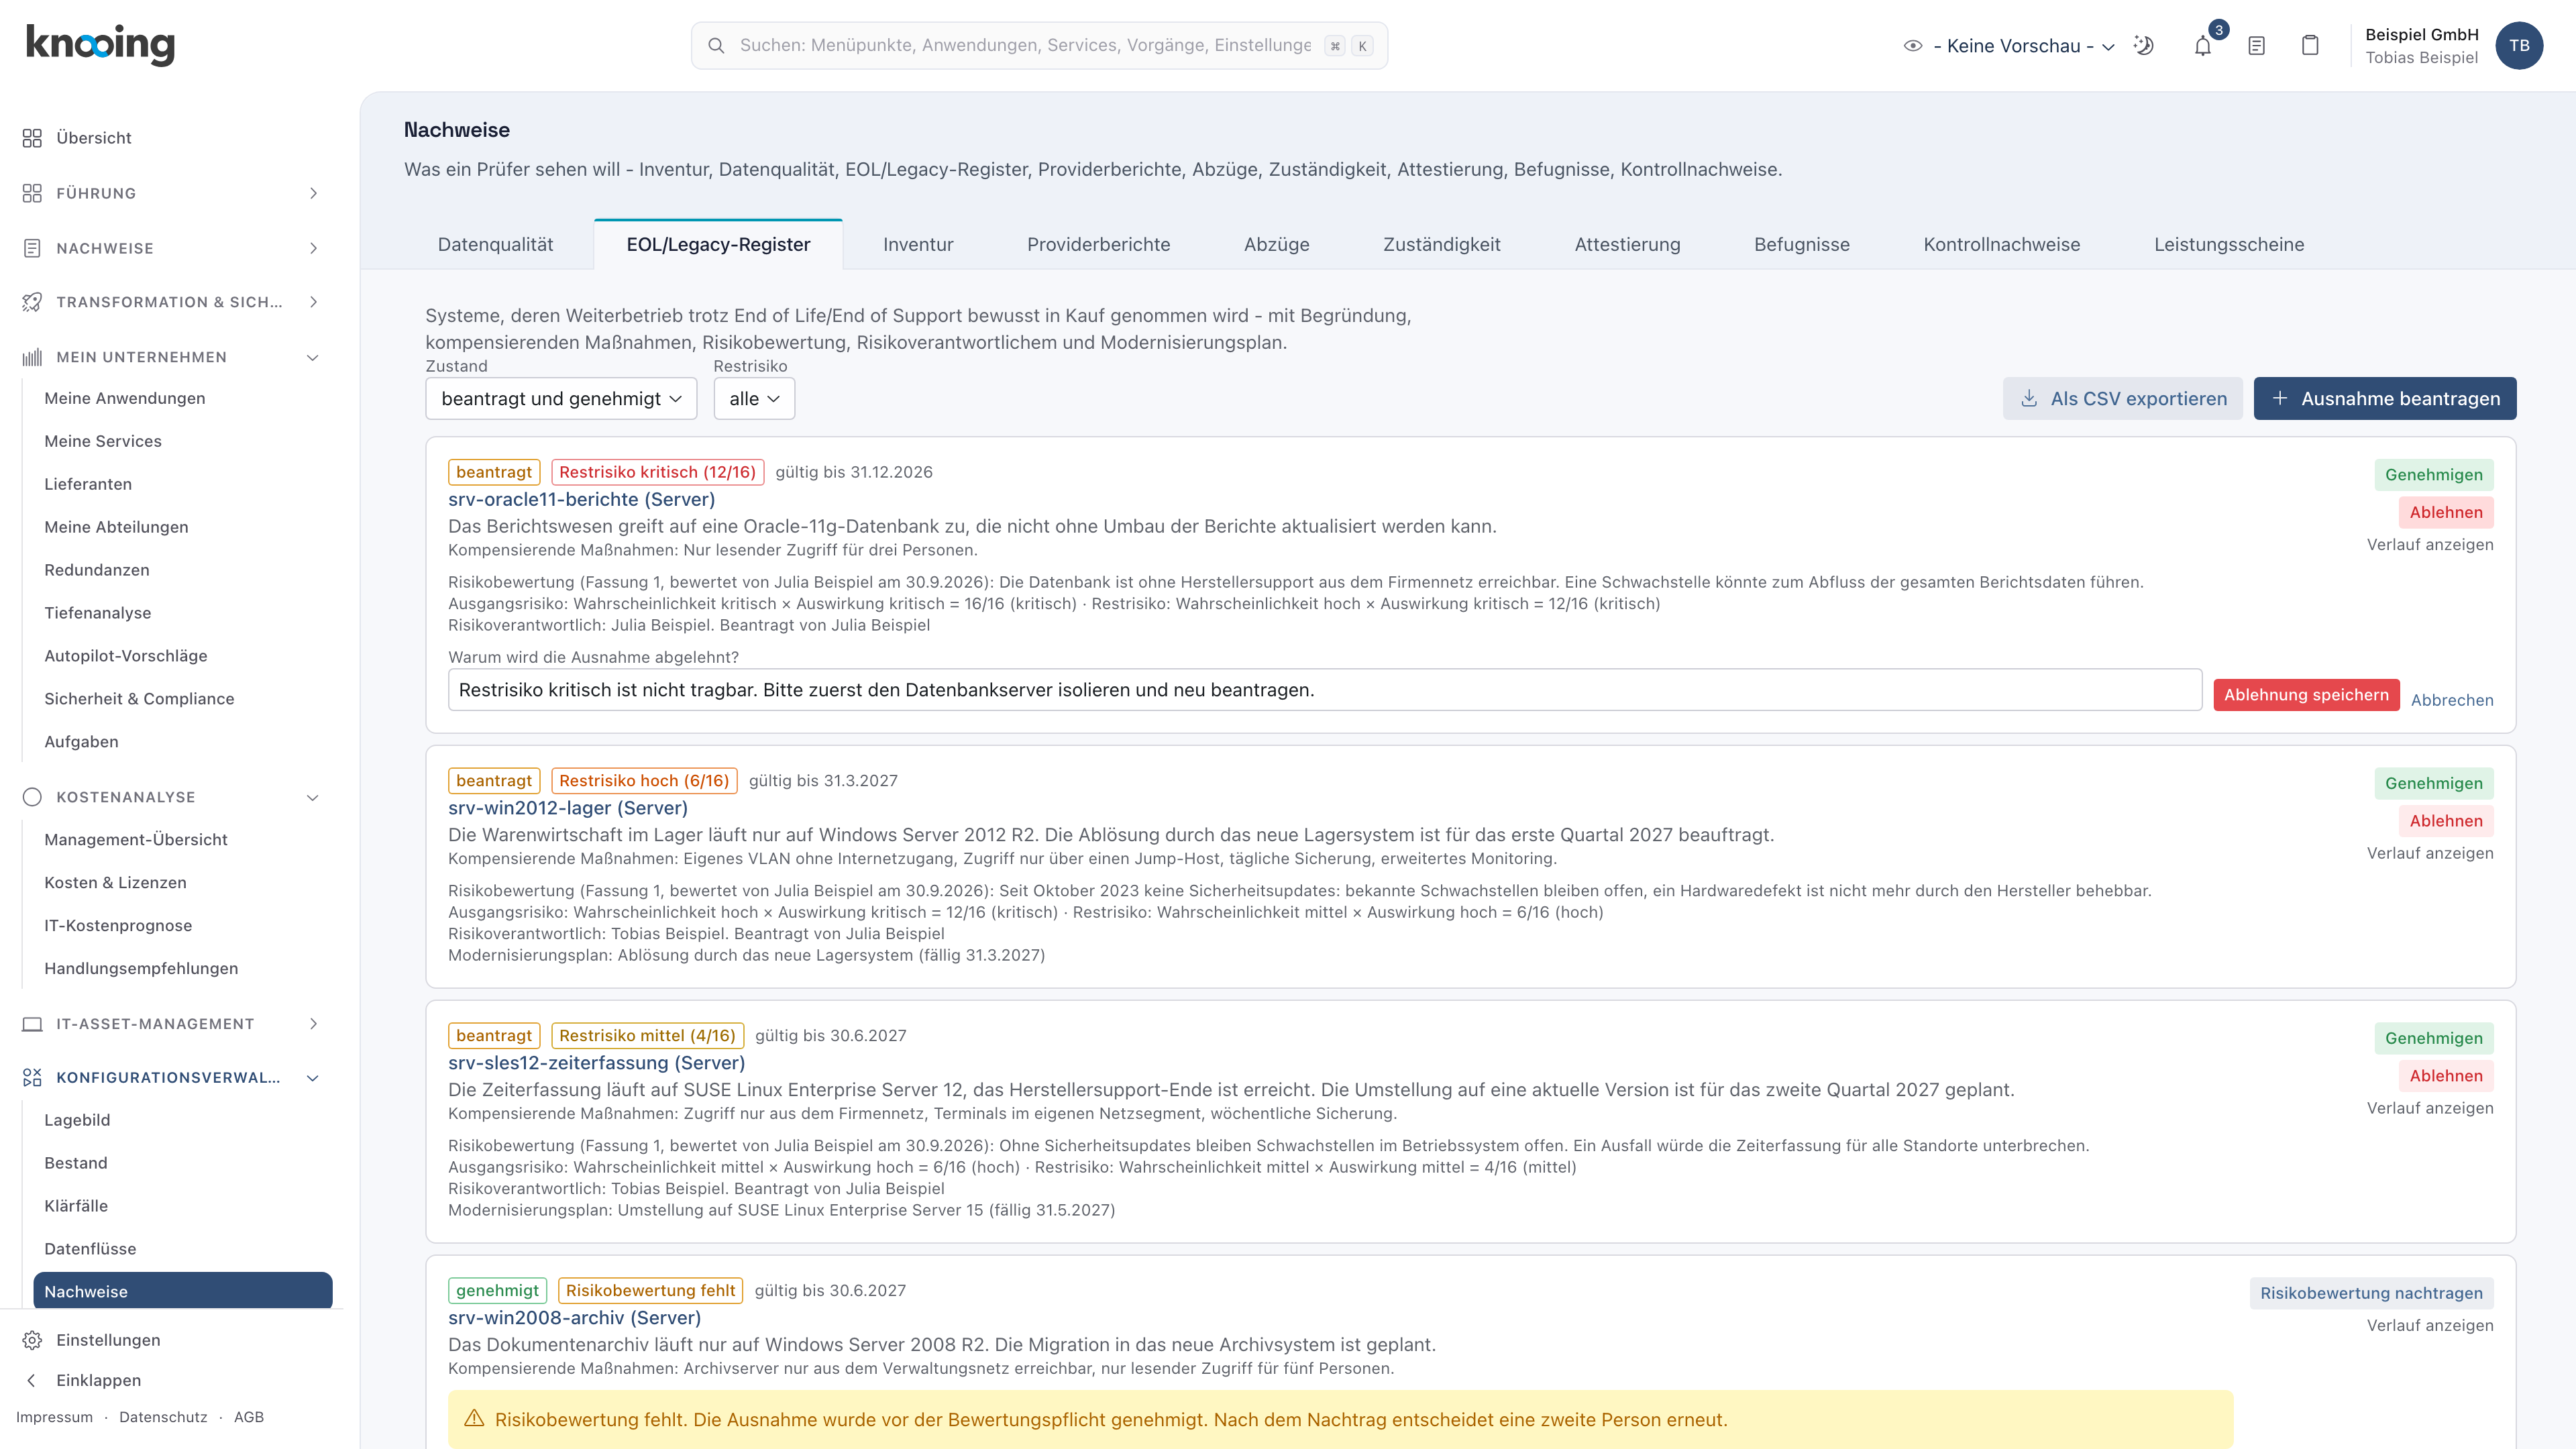The height and width of the screenshot is (1449, 2576).
Task: Click Ablehnung speichern button
Action: tap(2306, 695)
